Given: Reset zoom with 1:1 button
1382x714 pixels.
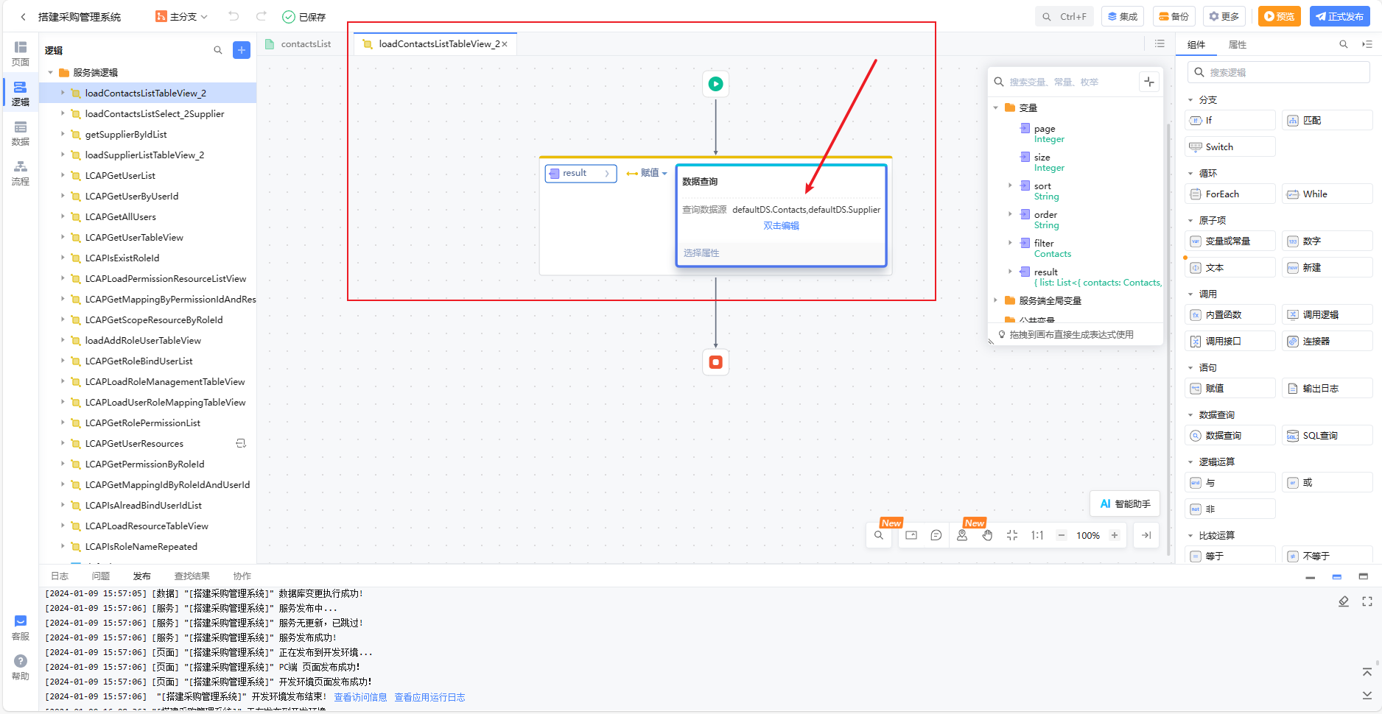Looking at the screenshot, I should pos(1037,535).
